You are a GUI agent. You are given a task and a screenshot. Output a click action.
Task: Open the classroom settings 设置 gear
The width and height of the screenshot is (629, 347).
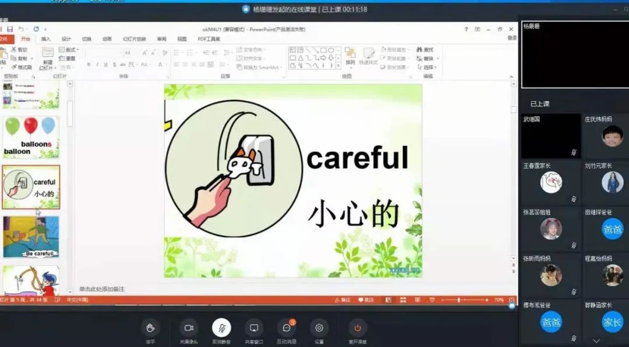[319, 328]
